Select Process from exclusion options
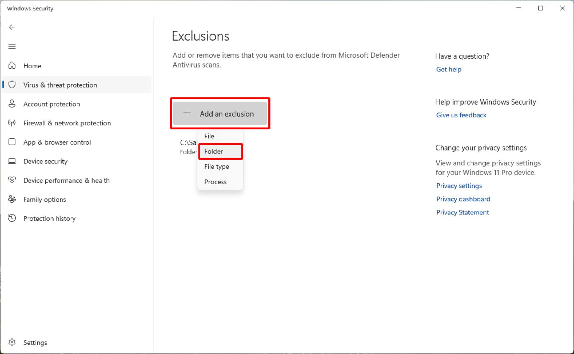 click(215, 182)
